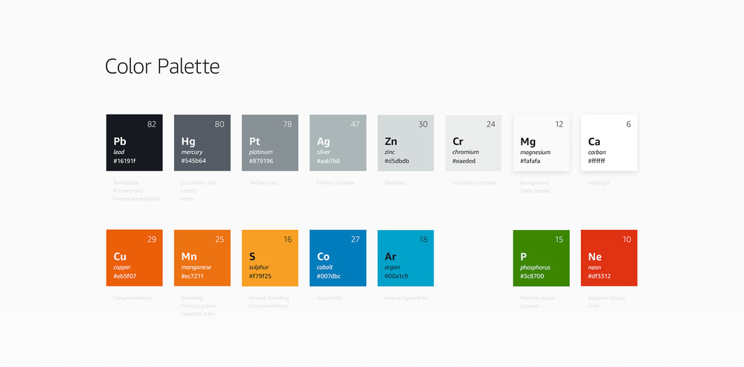Select the P phosphorus #3c8700 swatch
The image size is (744, 367).
[542, 258]
